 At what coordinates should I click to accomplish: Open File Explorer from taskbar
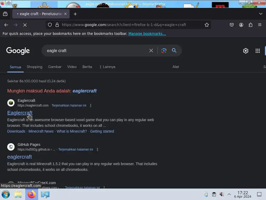(x=18, y=194)
